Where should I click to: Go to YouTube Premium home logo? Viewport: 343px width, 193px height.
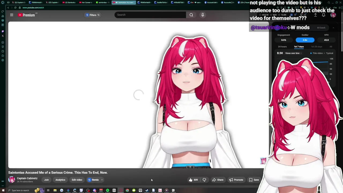tap(26, 15)
